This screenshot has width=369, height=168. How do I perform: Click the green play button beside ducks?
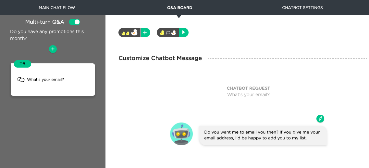184,32
